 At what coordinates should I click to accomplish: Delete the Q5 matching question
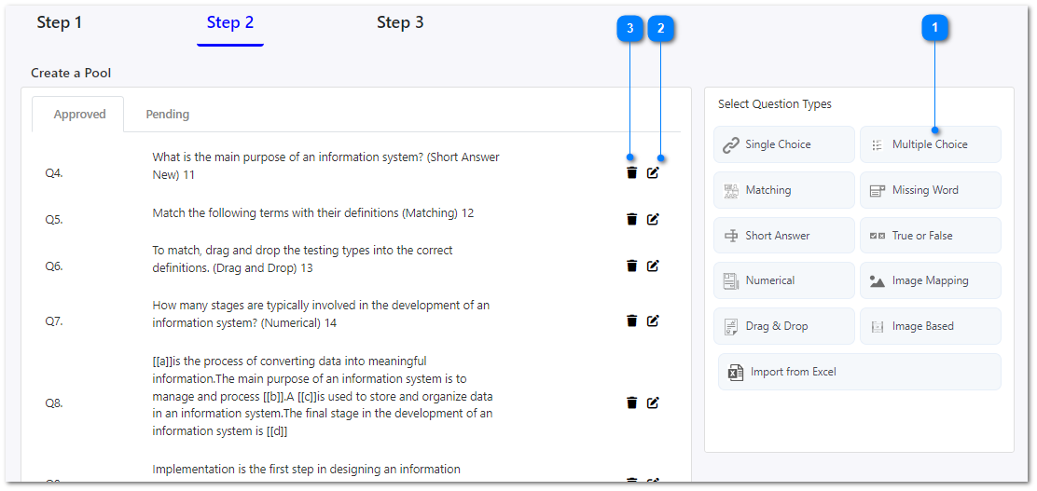pyautogui.click(x=631, y=219)
